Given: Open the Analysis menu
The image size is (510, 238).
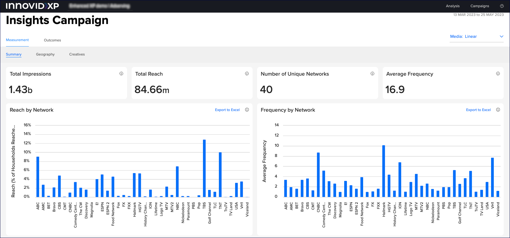Looking at the screenshot, I should click(x=453, y=6).
